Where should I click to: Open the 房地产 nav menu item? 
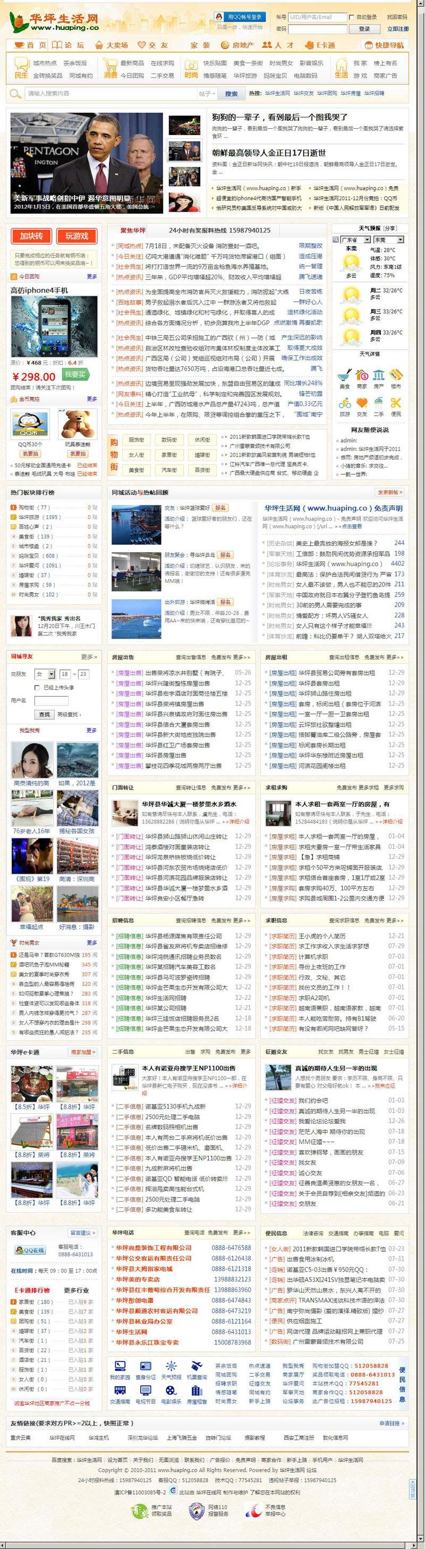237,45
